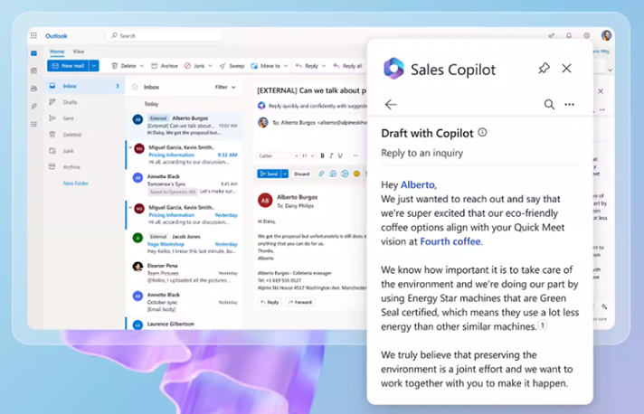
Task: Click Forward below the message
Action: (300, 302)
